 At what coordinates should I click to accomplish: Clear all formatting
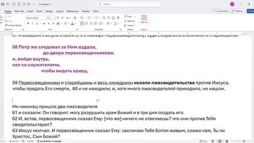click(75, 17)
